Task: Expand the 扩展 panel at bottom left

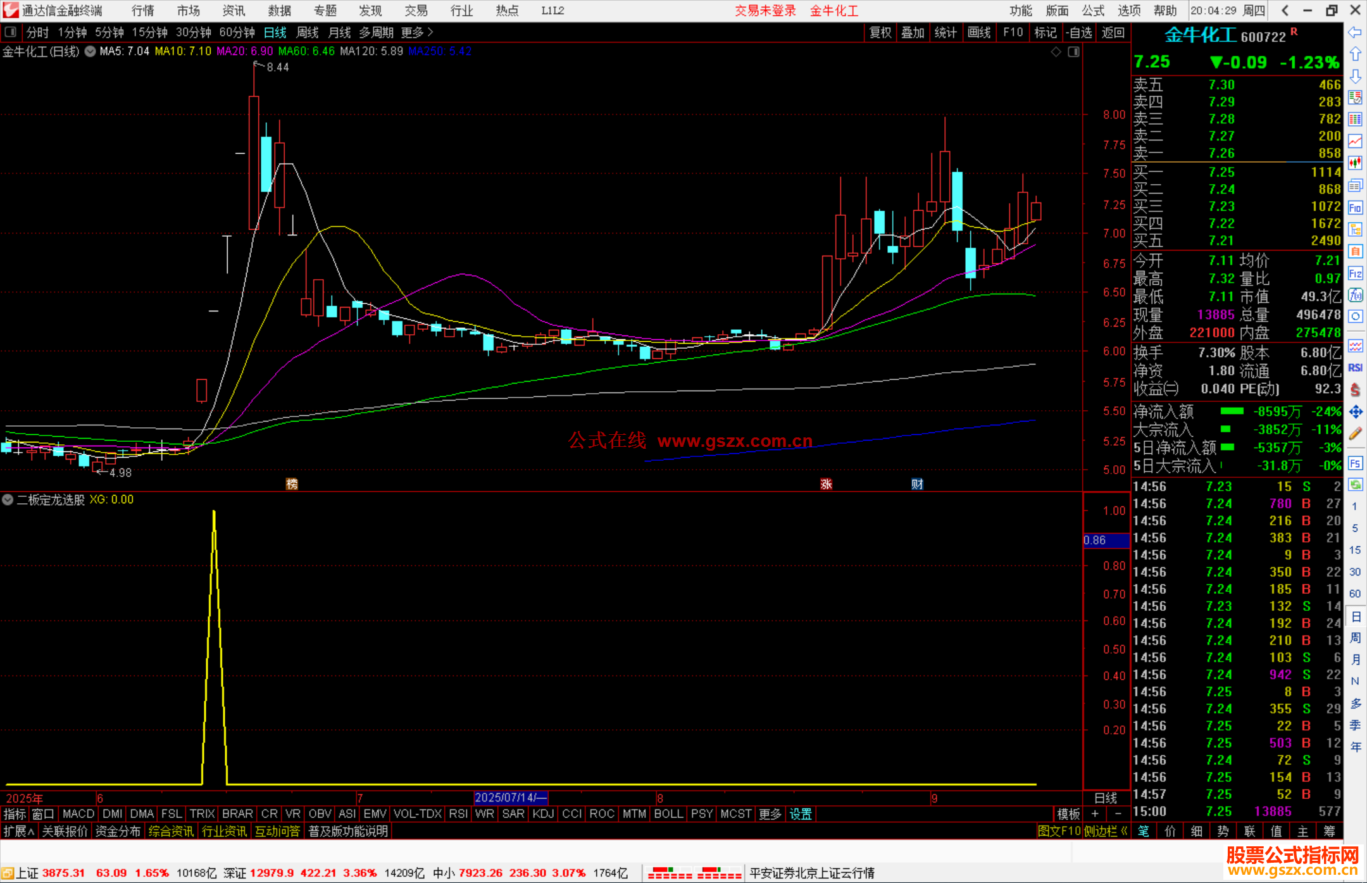Action: point(18,831)
